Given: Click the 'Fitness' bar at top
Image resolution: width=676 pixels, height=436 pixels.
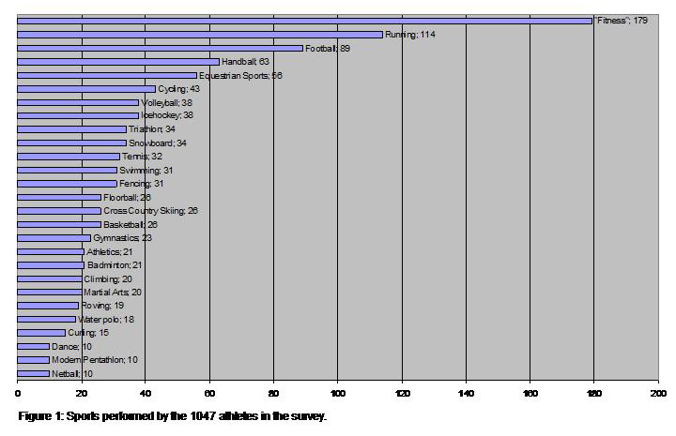Looking at the screenshot, I should click(304, 21).
